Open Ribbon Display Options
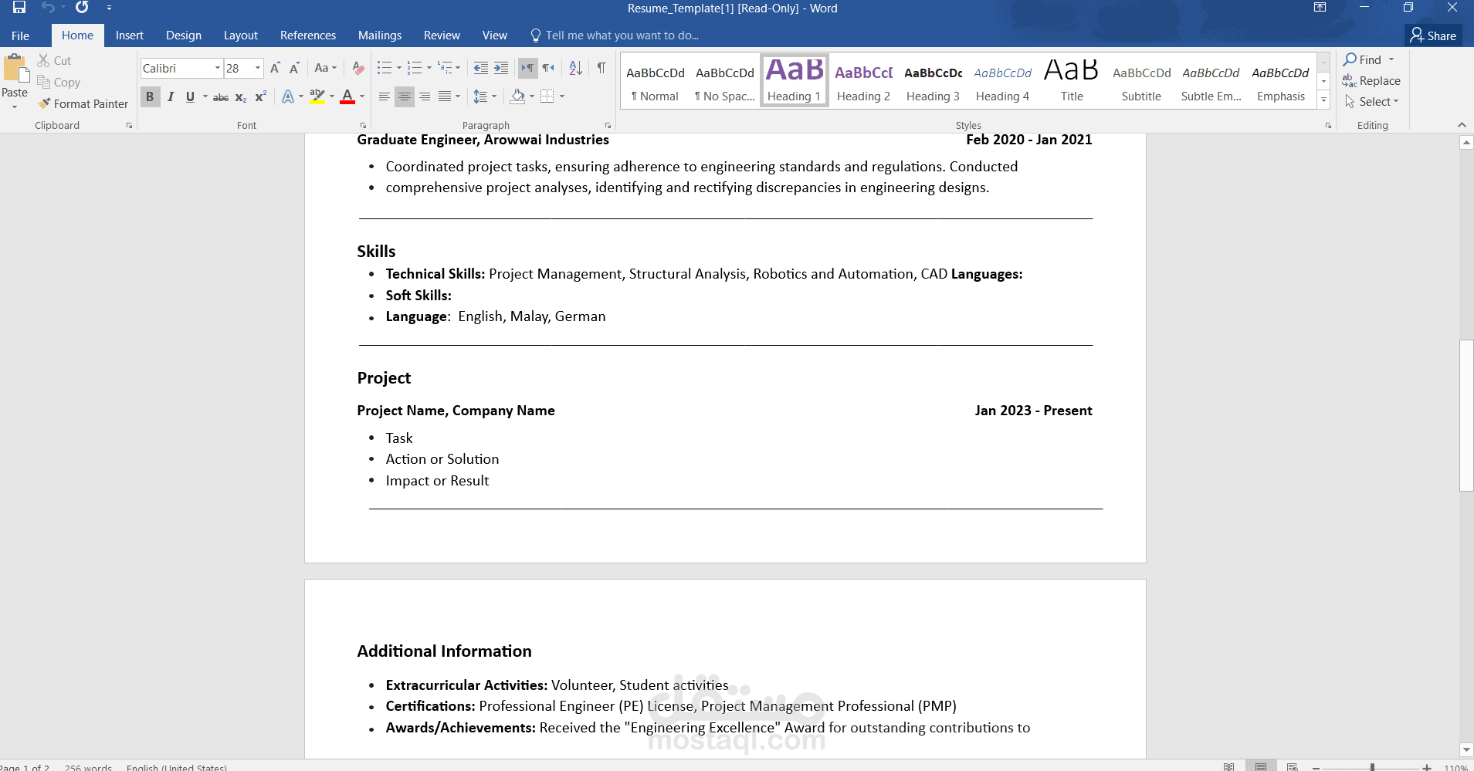This screenshot has height=771, width=1474. tap(1320, 8)
